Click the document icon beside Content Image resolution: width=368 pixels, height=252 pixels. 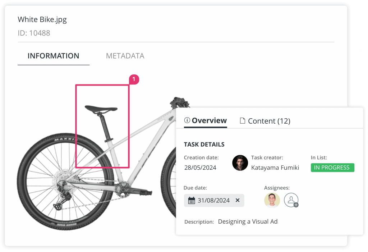pyautogui.click(x=243, y=121)
